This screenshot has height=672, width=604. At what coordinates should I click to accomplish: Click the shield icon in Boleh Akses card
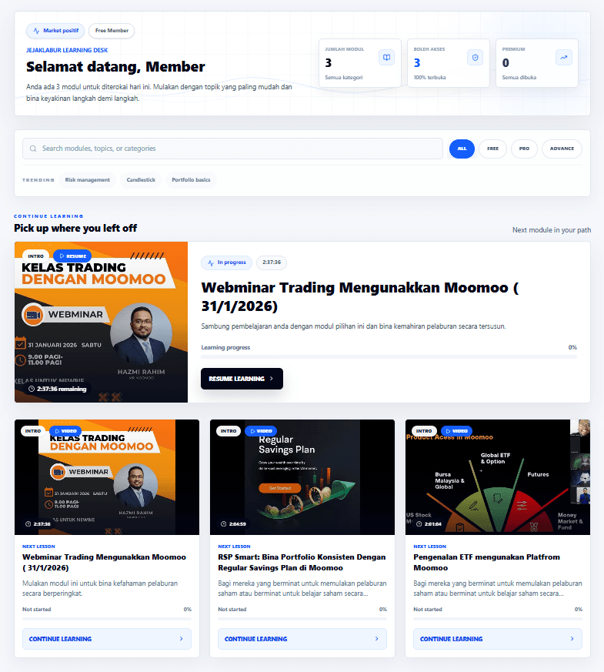coord(475,58)
